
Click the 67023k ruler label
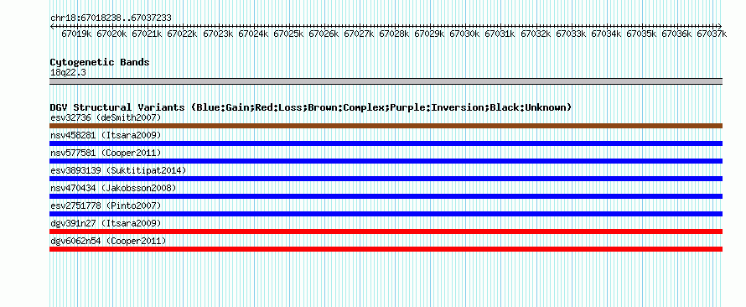point(218,34)
